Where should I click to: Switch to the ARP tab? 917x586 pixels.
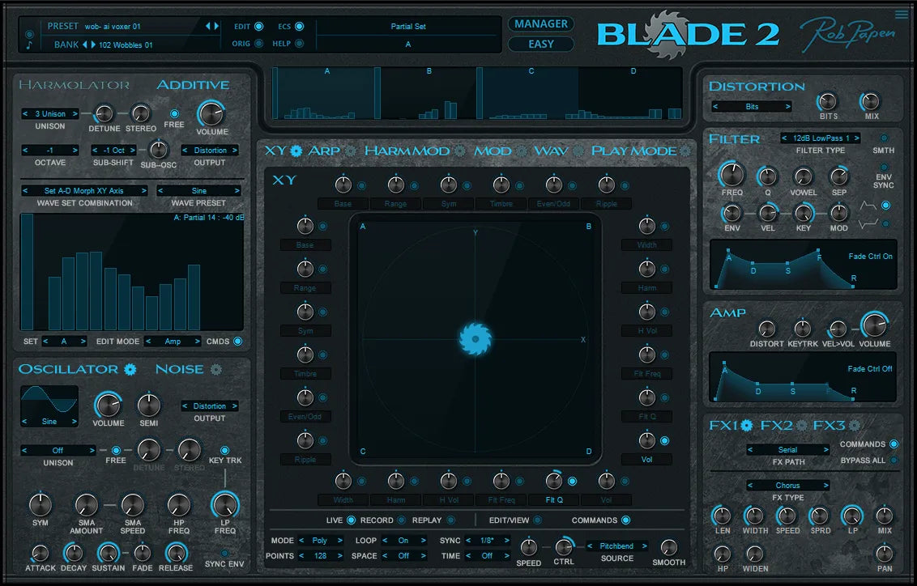pos(324,151)
